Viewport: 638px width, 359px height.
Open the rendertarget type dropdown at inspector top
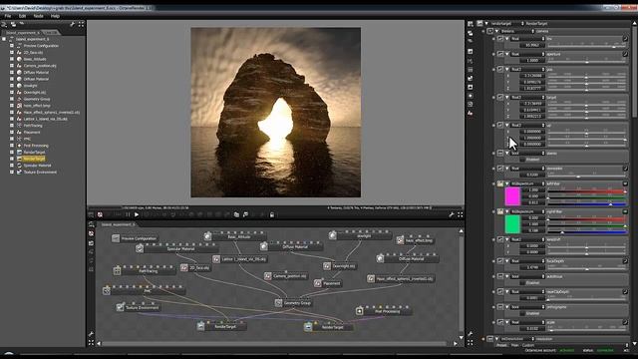click(506, 24)
